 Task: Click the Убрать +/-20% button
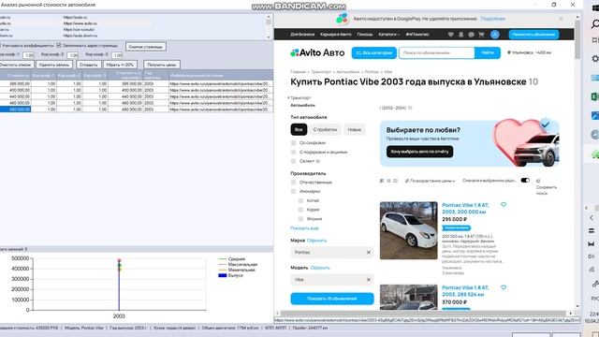click(x=120, y=65)
